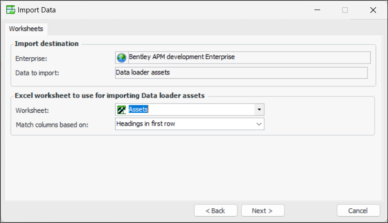
Task: Click the Worksheet: label
Action: coord(31,110)
